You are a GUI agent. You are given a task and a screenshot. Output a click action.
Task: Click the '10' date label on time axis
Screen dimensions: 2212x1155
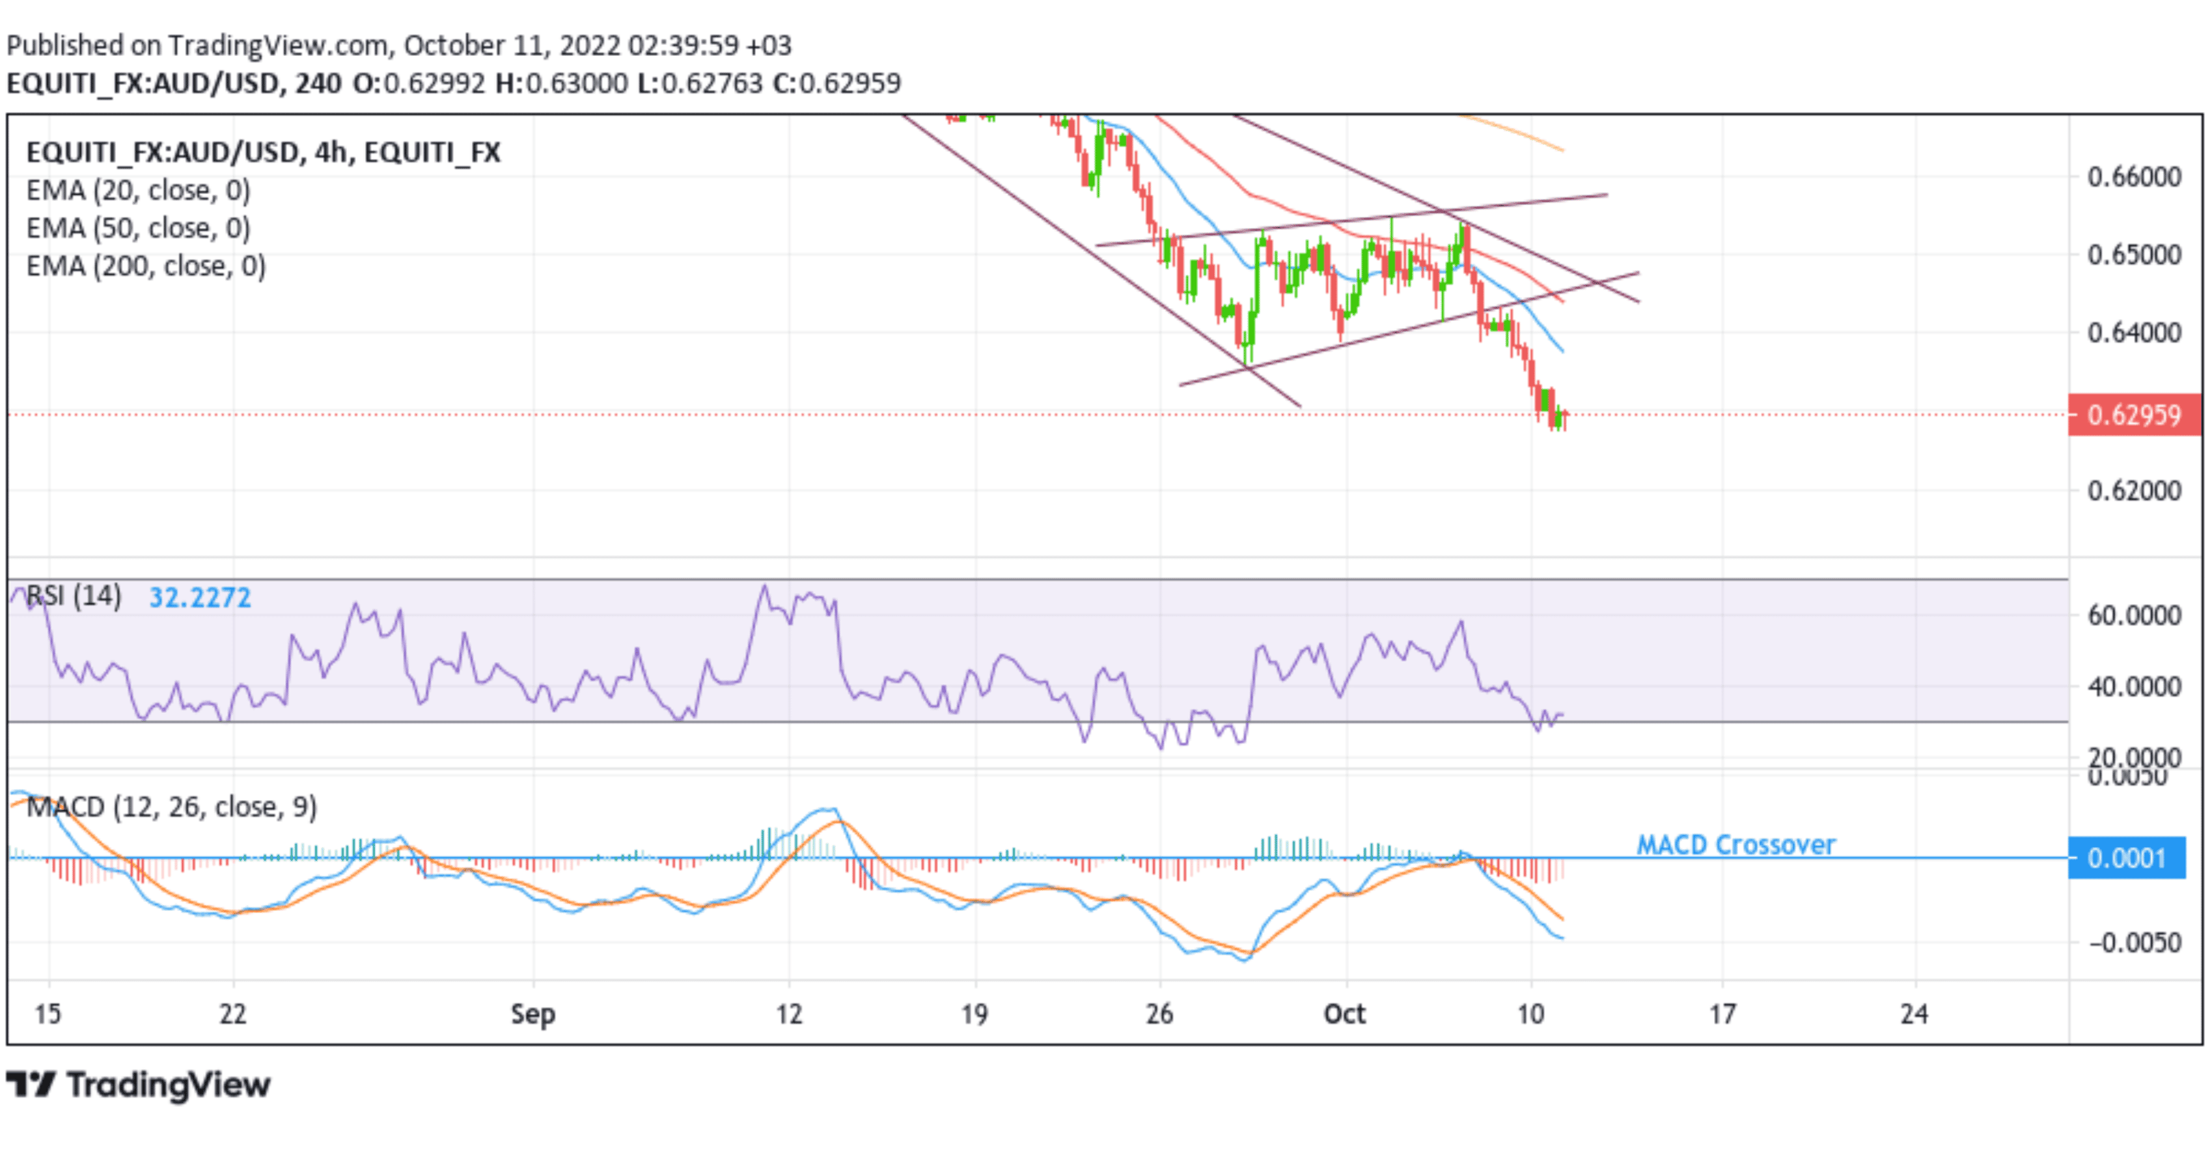pyautogui.click(x=1530, y=1014)
